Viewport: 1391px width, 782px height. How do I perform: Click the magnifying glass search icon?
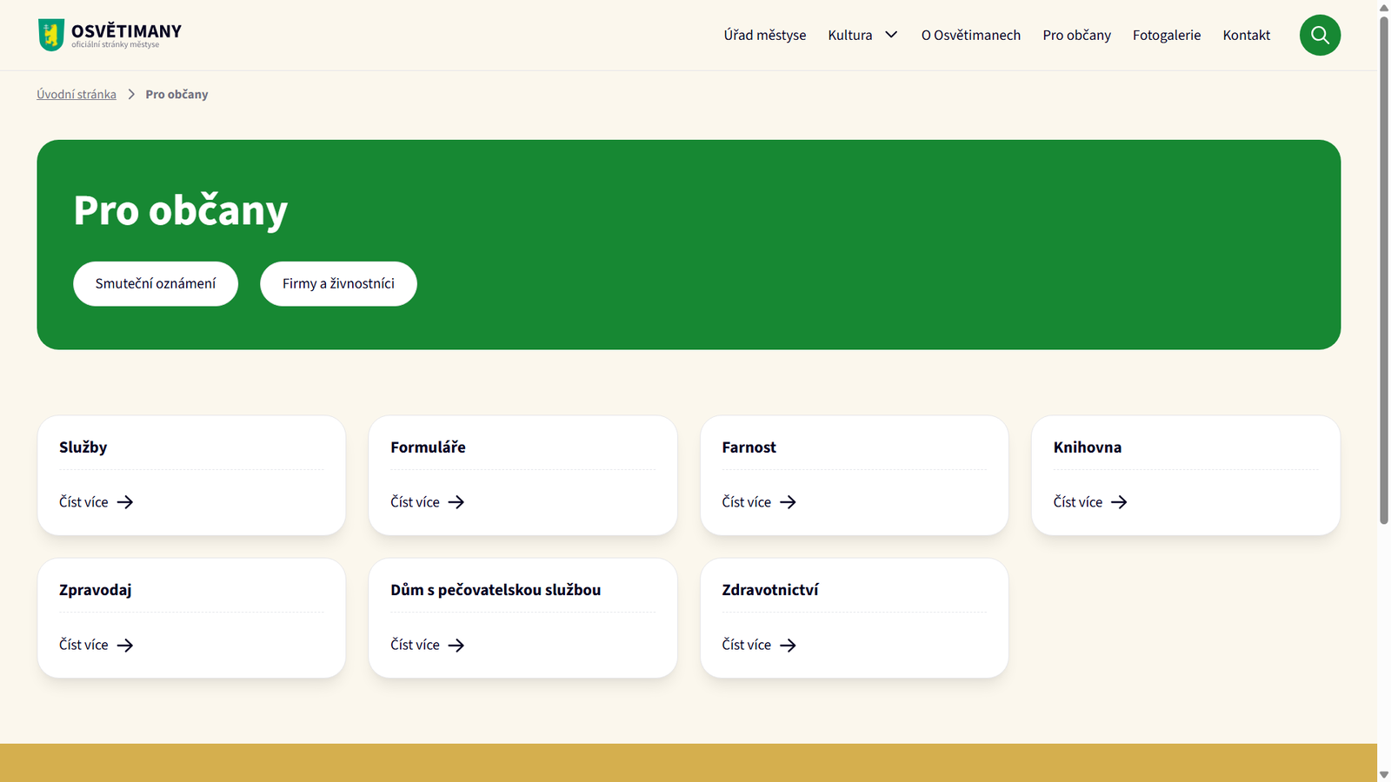pyautogui.click(x=1320, y=35)
